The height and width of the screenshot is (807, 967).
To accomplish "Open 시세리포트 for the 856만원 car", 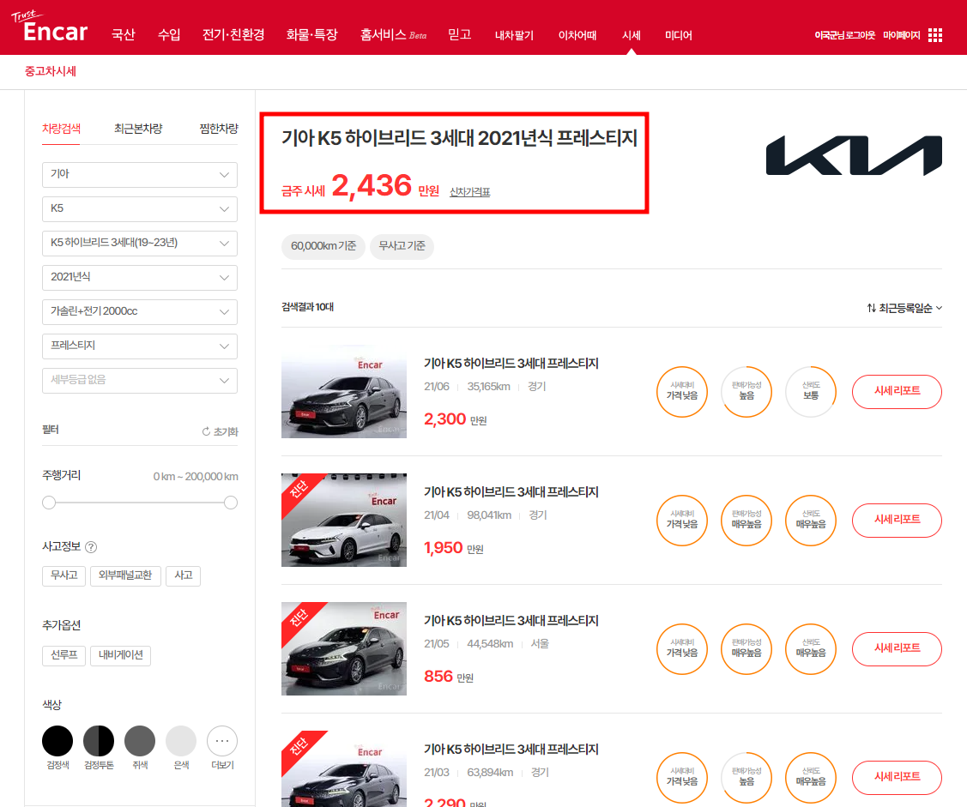I will pos(897,648).
